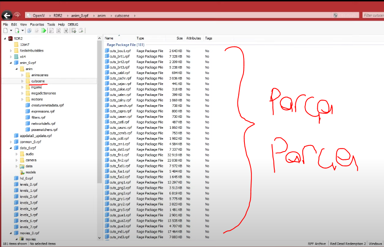
Task: Expand the x64 folder in tree
Action: click(11, 56)
